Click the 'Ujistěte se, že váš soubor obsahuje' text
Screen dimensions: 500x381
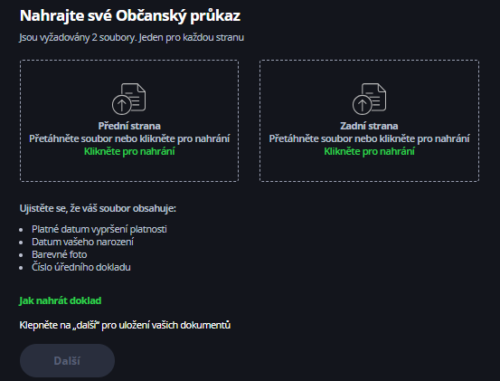point(98,208)
